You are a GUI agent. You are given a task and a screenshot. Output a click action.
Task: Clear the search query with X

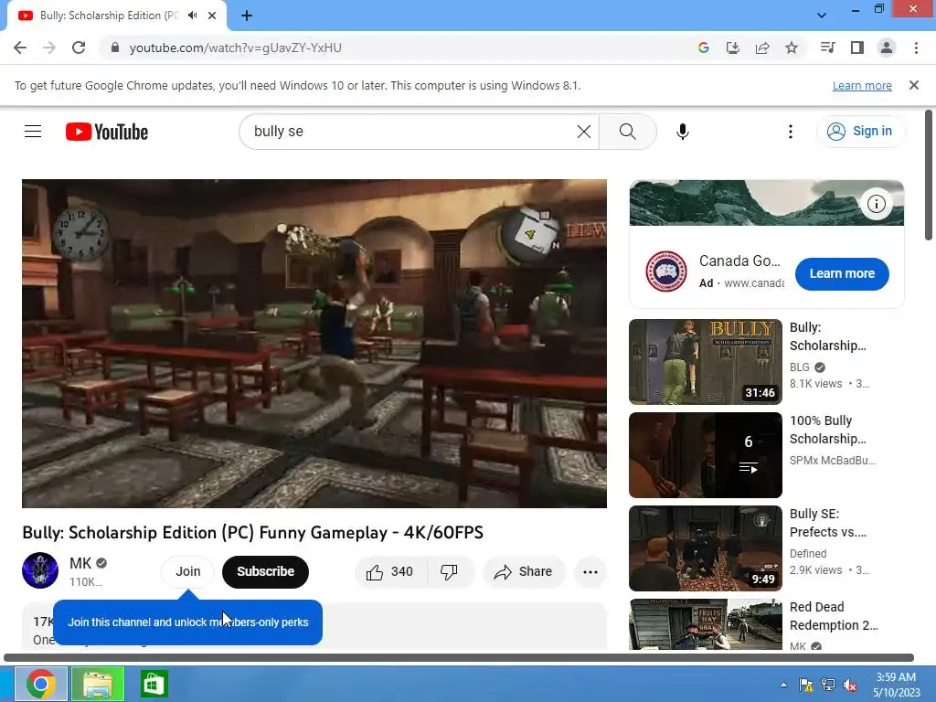(x=584, y=132)
